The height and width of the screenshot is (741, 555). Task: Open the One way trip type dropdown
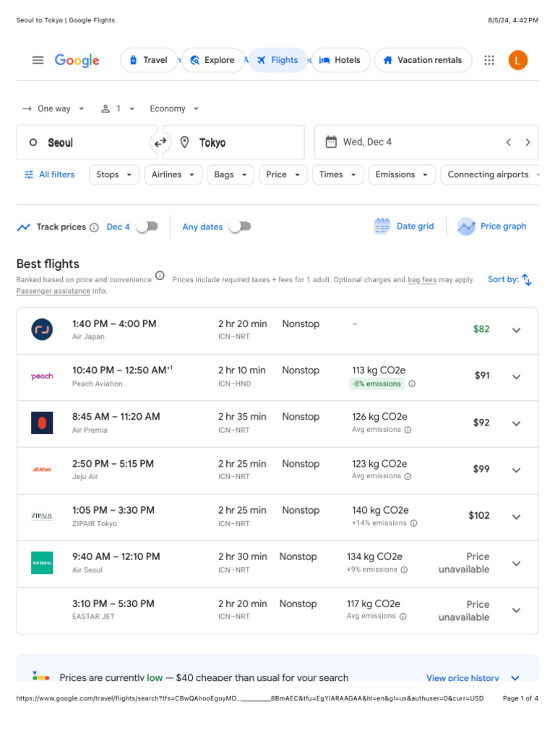pos(53,109)
